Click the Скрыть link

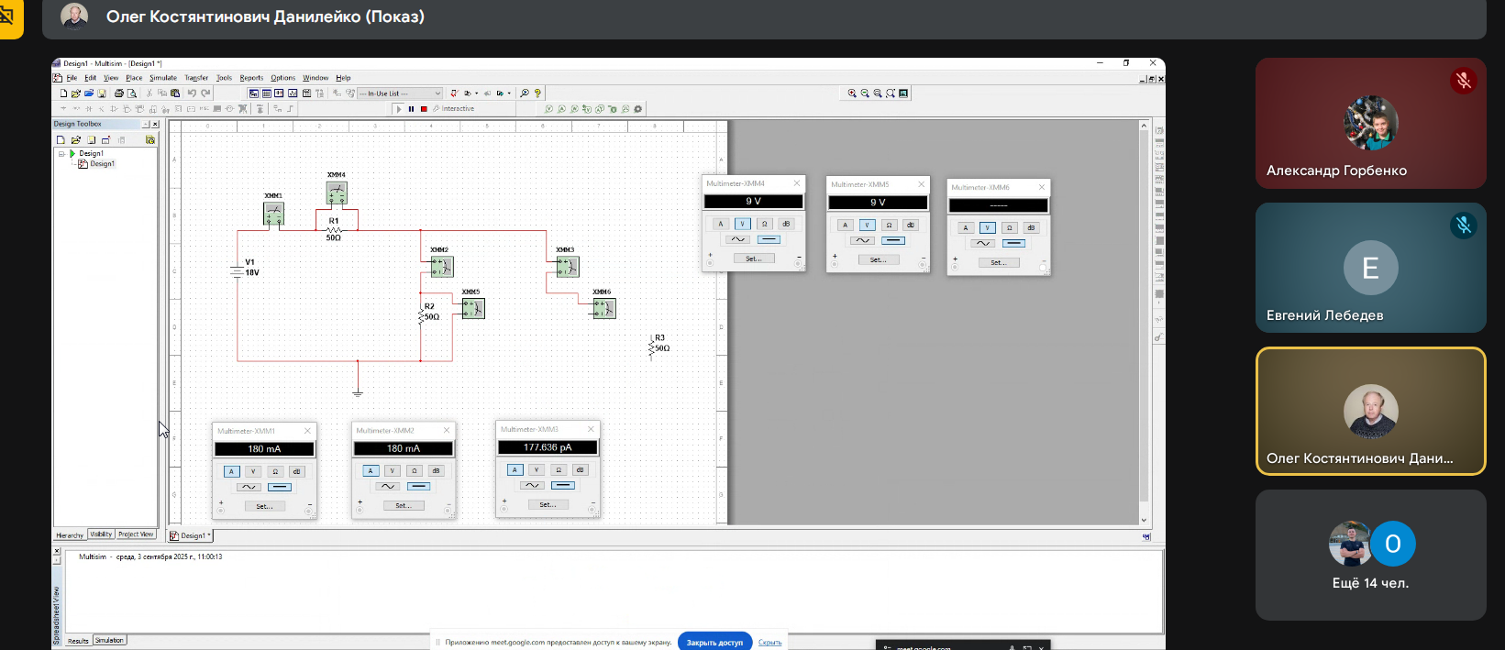click(770, 643)
